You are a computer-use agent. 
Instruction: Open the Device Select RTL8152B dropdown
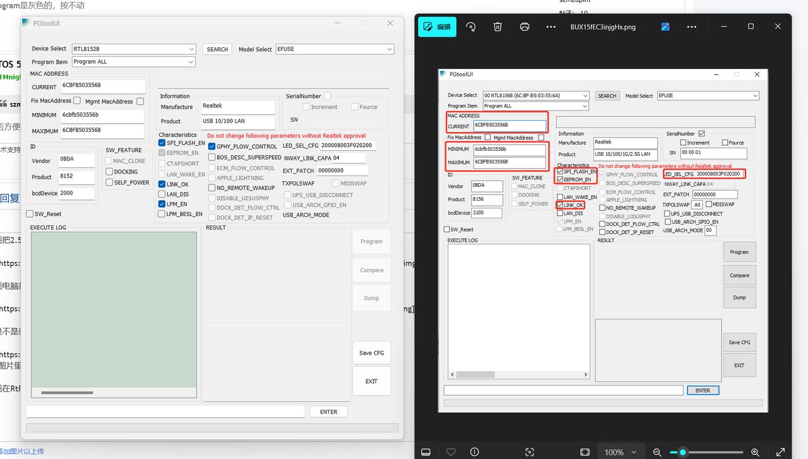click(x=133, y=49)
